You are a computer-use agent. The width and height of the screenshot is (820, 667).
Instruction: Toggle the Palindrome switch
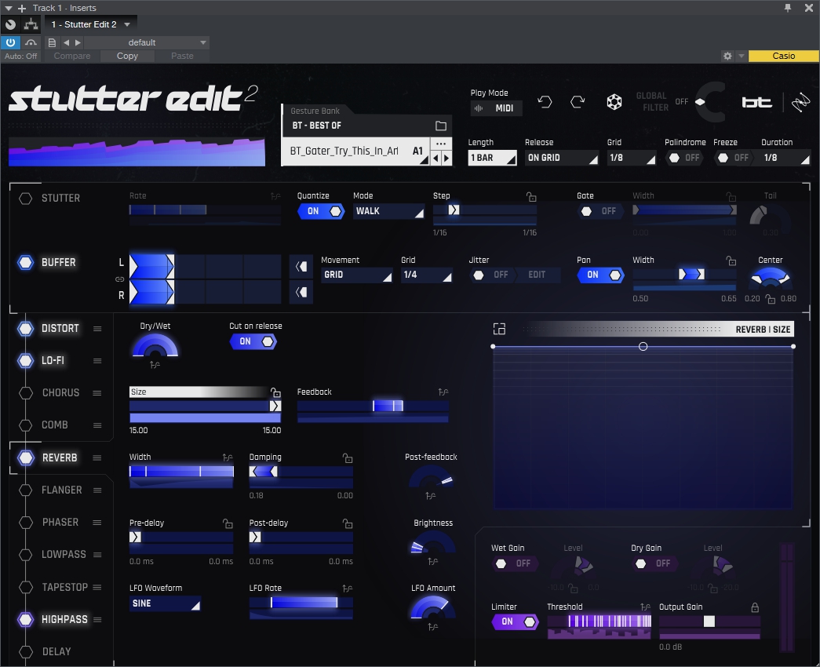pos(685,158)
